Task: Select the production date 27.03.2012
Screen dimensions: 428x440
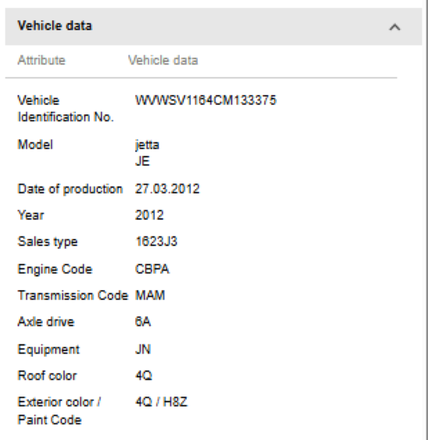Action: coord(167,189)
